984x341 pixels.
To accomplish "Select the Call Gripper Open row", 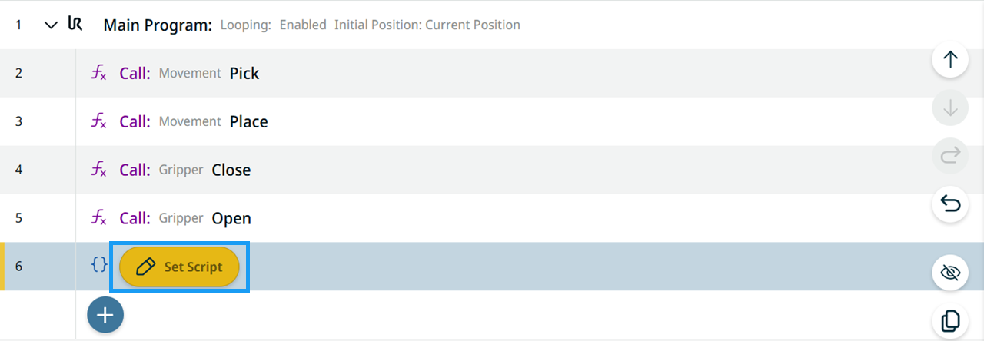I will click(492, 218).
